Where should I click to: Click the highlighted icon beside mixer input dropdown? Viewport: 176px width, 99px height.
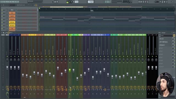[x=174, y=35]
